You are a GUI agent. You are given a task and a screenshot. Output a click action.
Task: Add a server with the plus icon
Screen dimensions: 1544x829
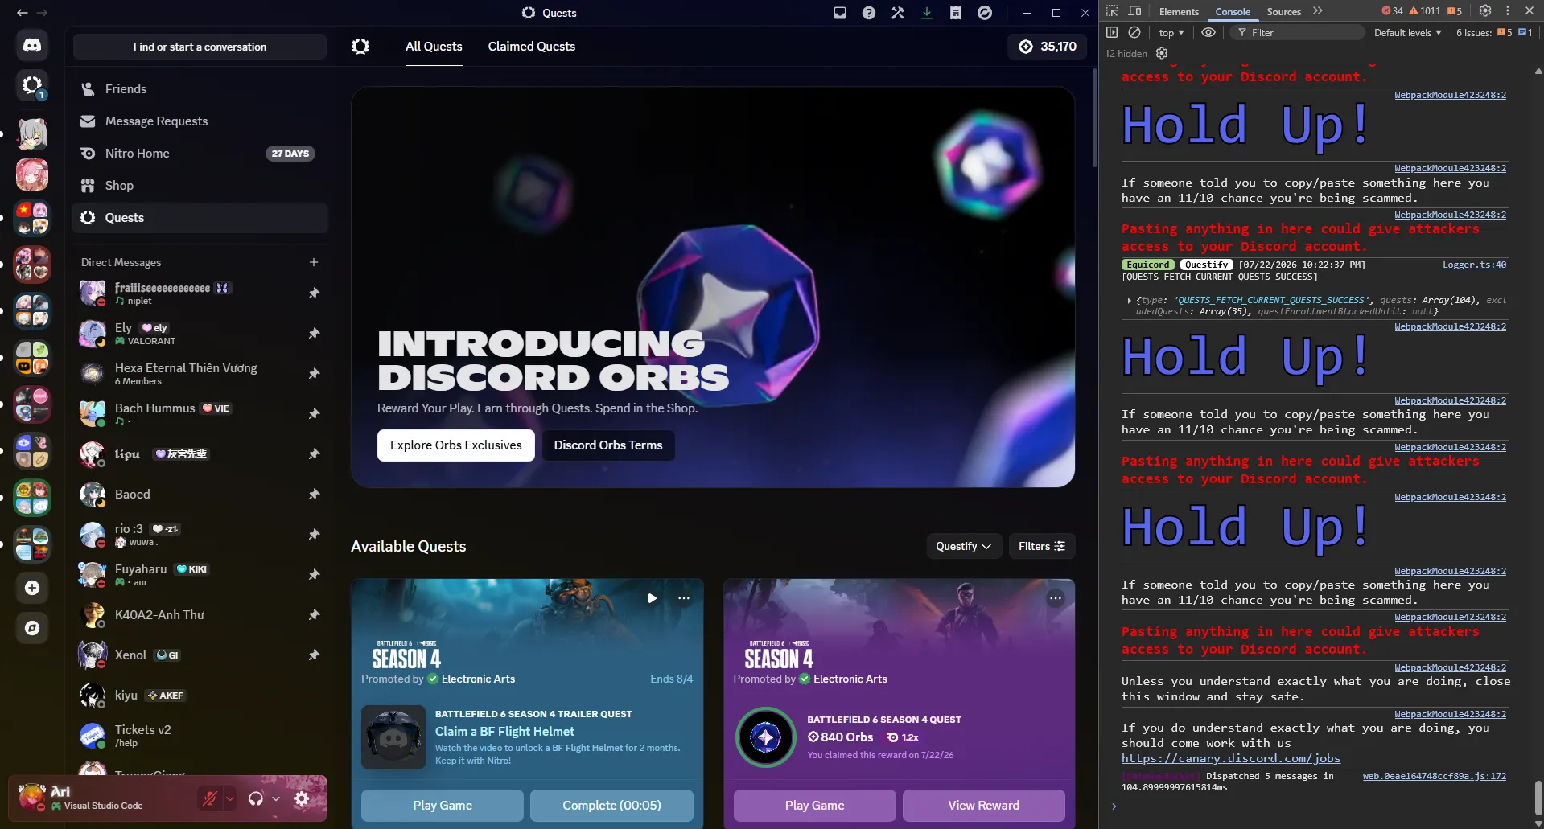[32, 588]
